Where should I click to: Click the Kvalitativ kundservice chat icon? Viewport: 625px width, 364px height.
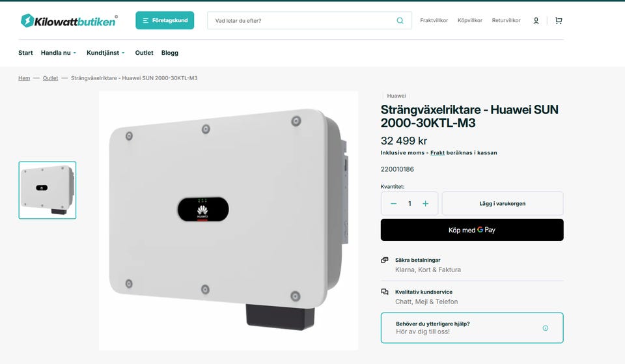coord(385,292)
